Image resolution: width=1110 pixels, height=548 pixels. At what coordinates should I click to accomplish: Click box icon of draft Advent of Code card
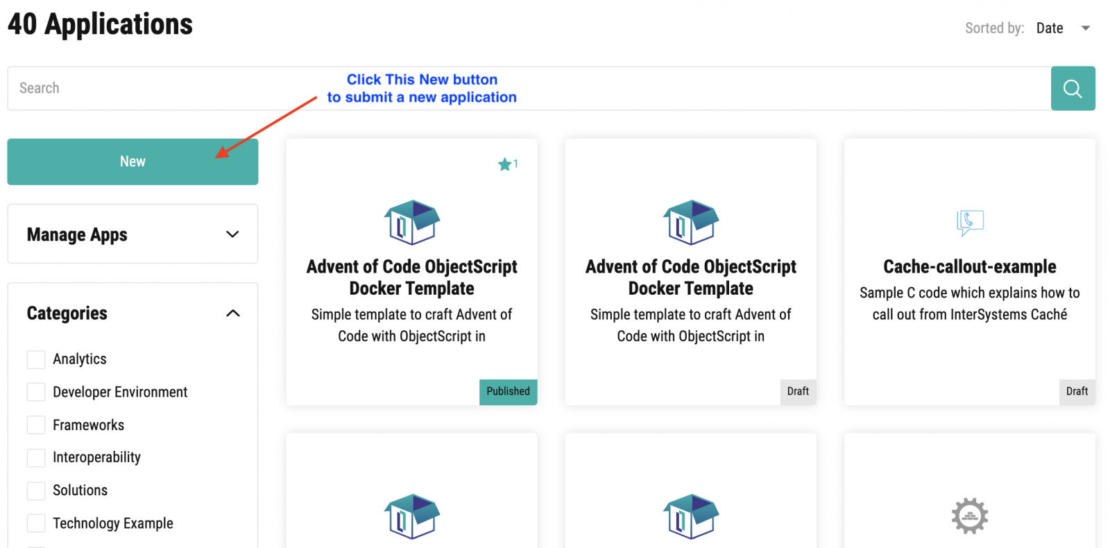pos(691,222)
